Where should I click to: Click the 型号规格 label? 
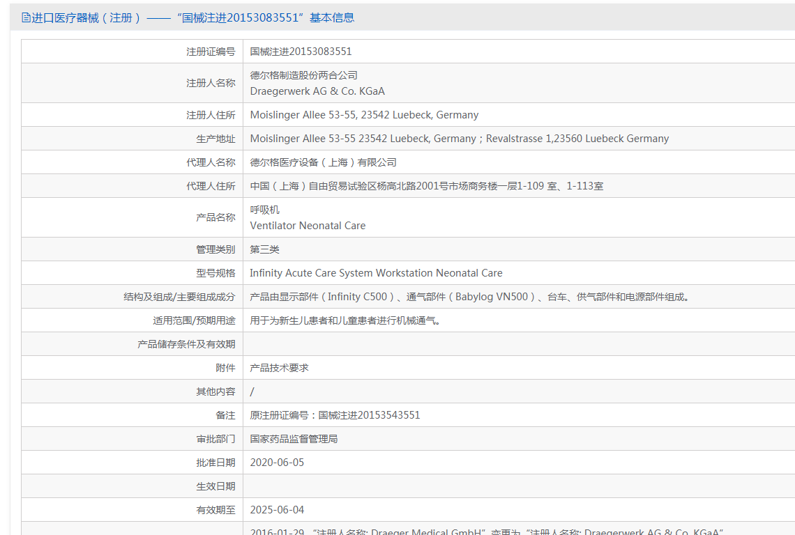(215, 274)
